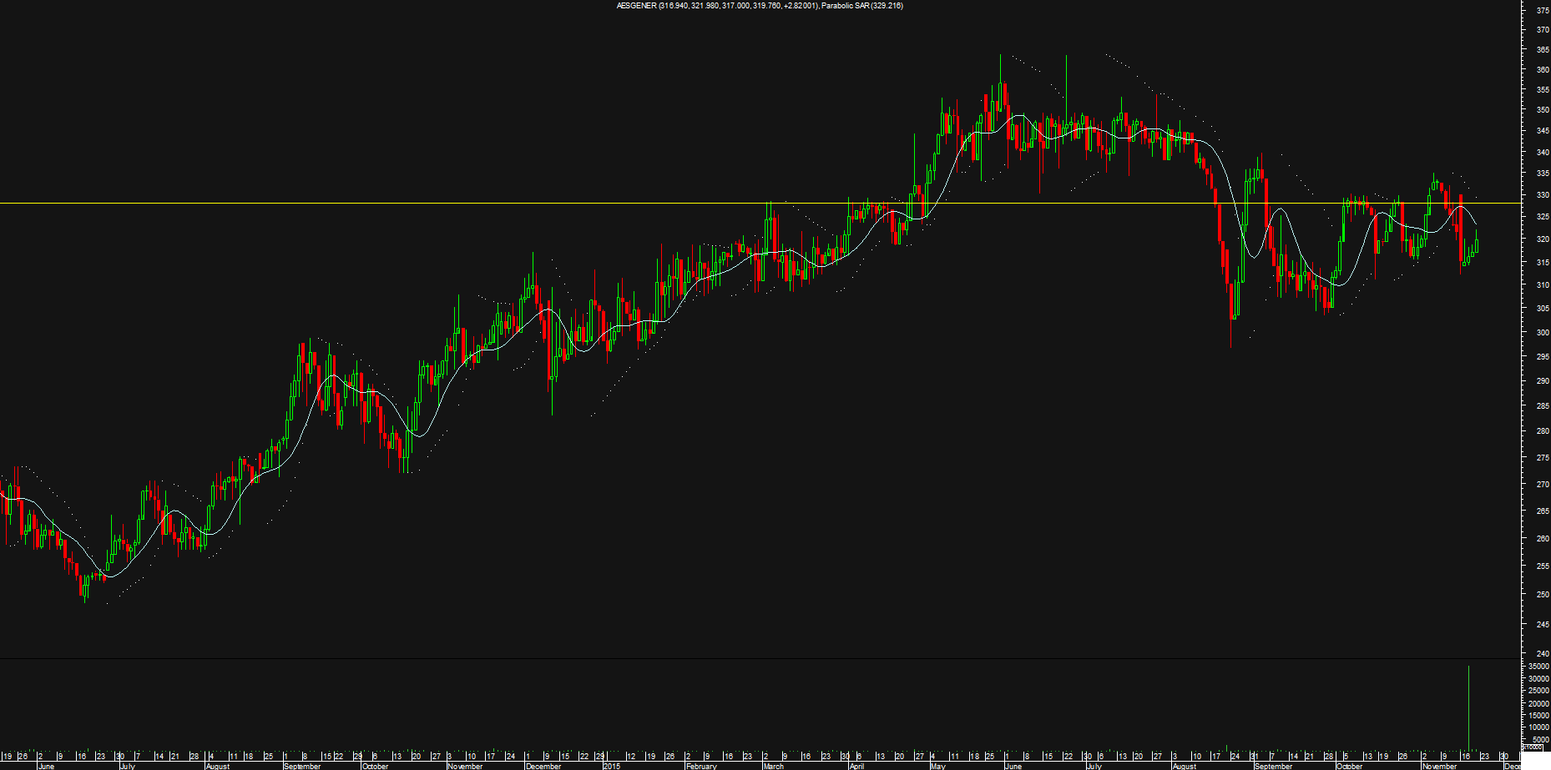Click the x10000 volume scale label
This screenshot has width=1551, height=770.
coord(1533,747)
